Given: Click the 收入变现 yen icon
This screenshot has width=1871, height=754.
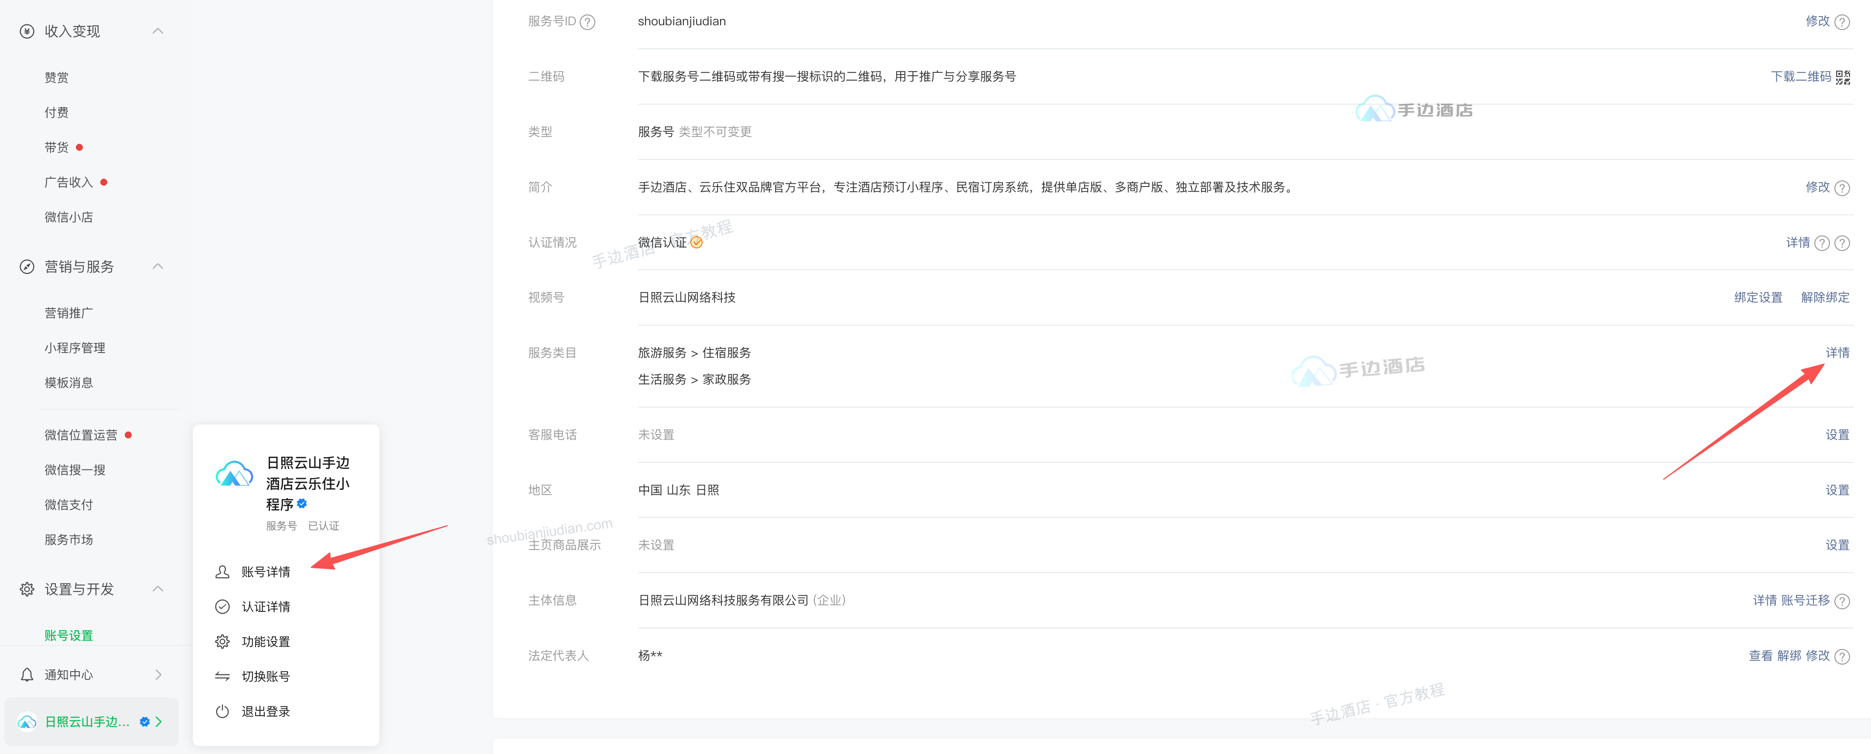Looking at the screenshot, I should (27, 31).
